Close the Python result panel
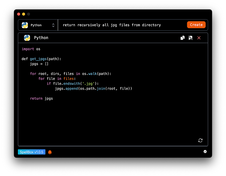 pos(199,38)
